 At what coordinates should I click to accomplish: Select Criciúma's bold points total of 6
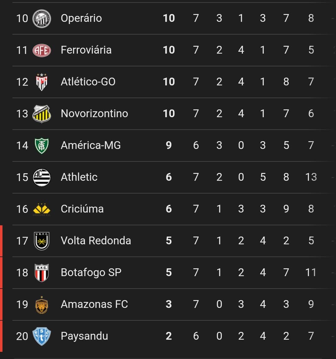(169, 209)
